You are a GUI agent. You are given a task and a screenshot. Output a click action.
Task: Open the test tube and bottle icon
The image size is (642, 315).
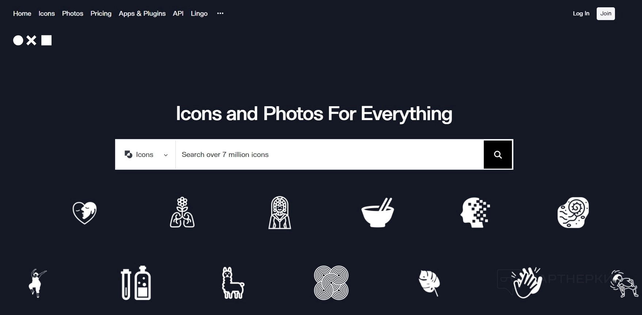(136, 283)
